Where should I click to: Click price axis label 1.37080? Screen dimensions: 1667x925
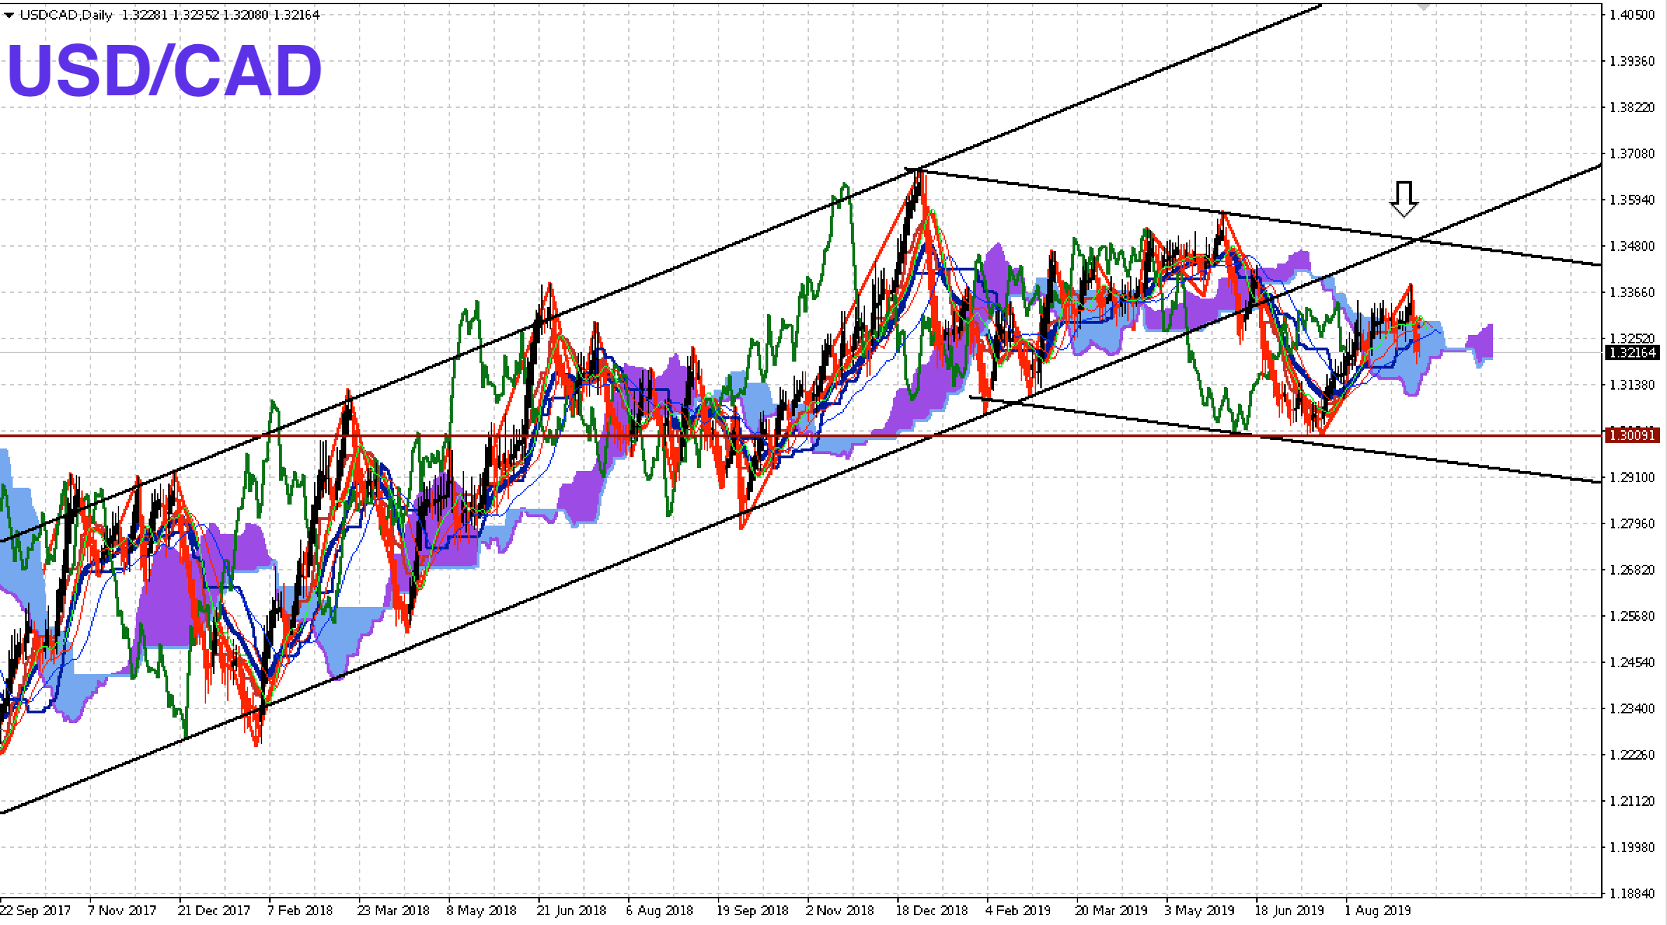pos(1633,153)
